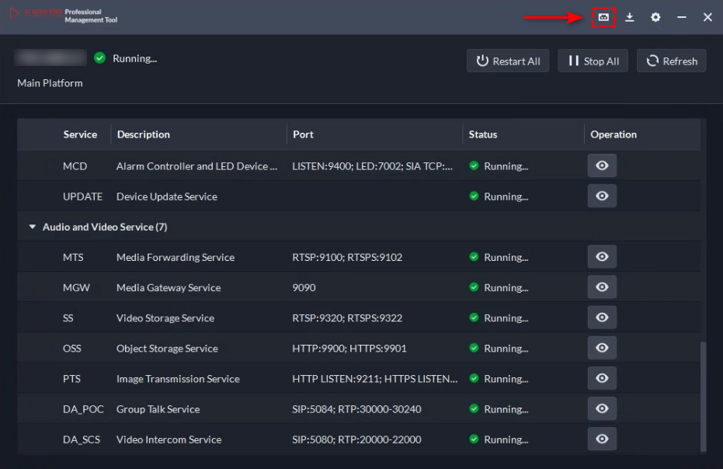723x469 pixels.
Task: Click the Description column header
Action: [x=144, y=134]
